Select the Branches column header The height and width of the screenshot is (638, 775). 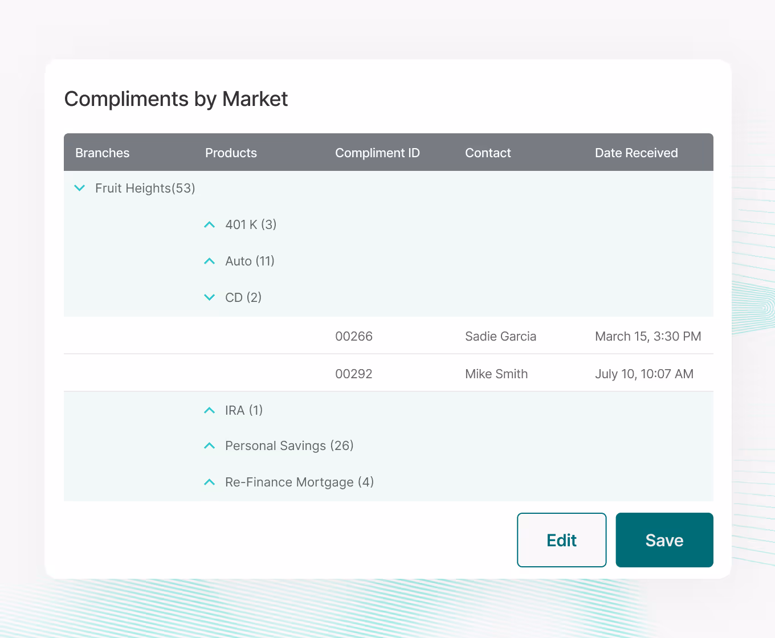(x=103, y=153)
